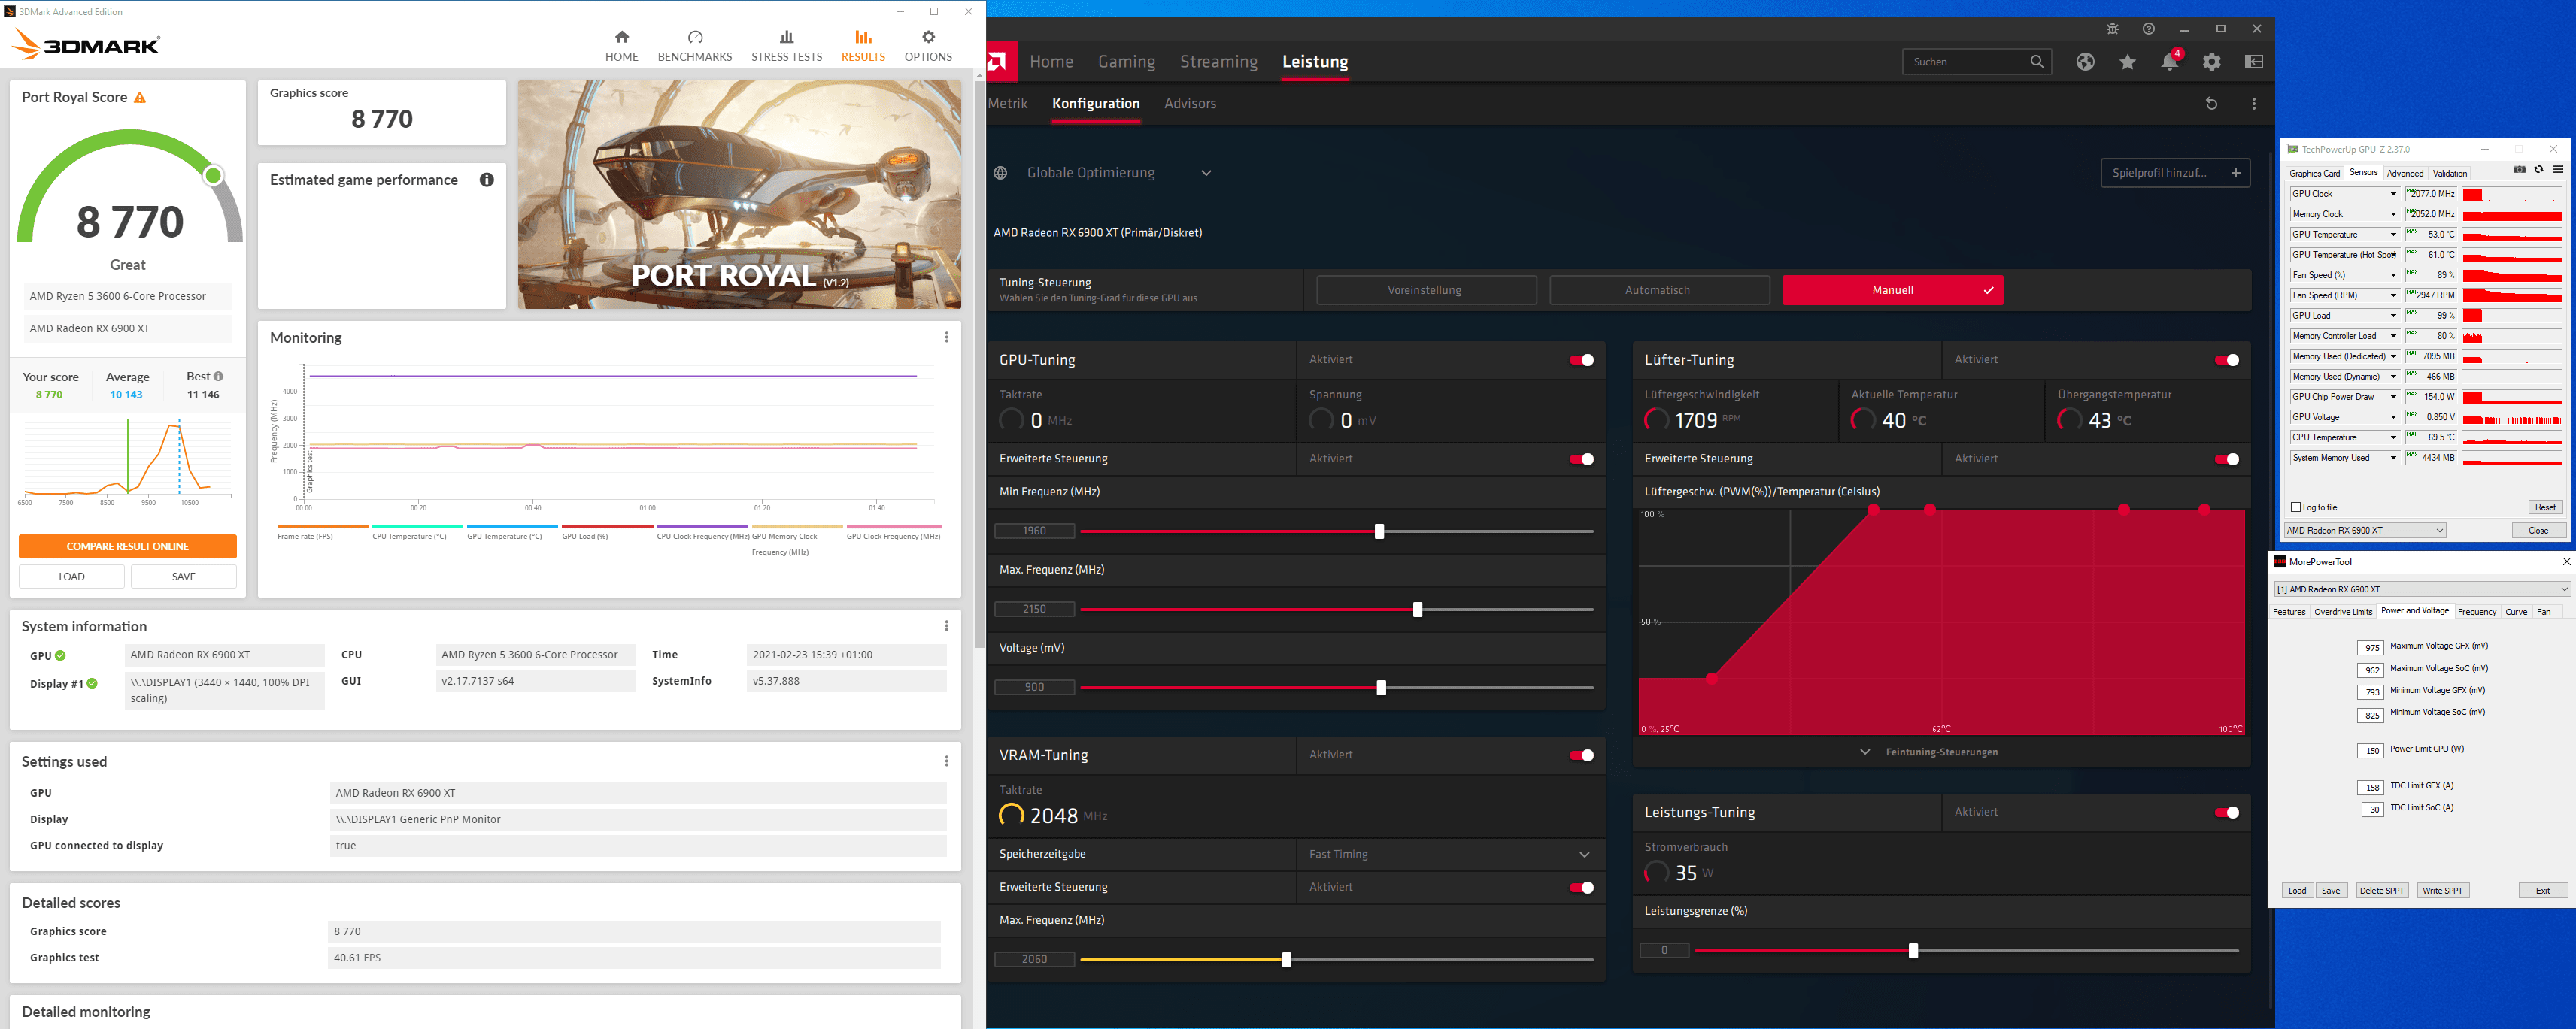
Task: Open CPU Temperature sensor dropdown in GPU-Z
Action: [x=2393, y=437]
